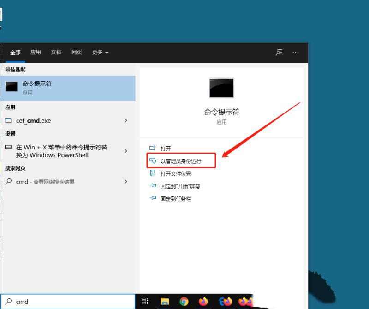Open the feedback person icon

(279, 53)
